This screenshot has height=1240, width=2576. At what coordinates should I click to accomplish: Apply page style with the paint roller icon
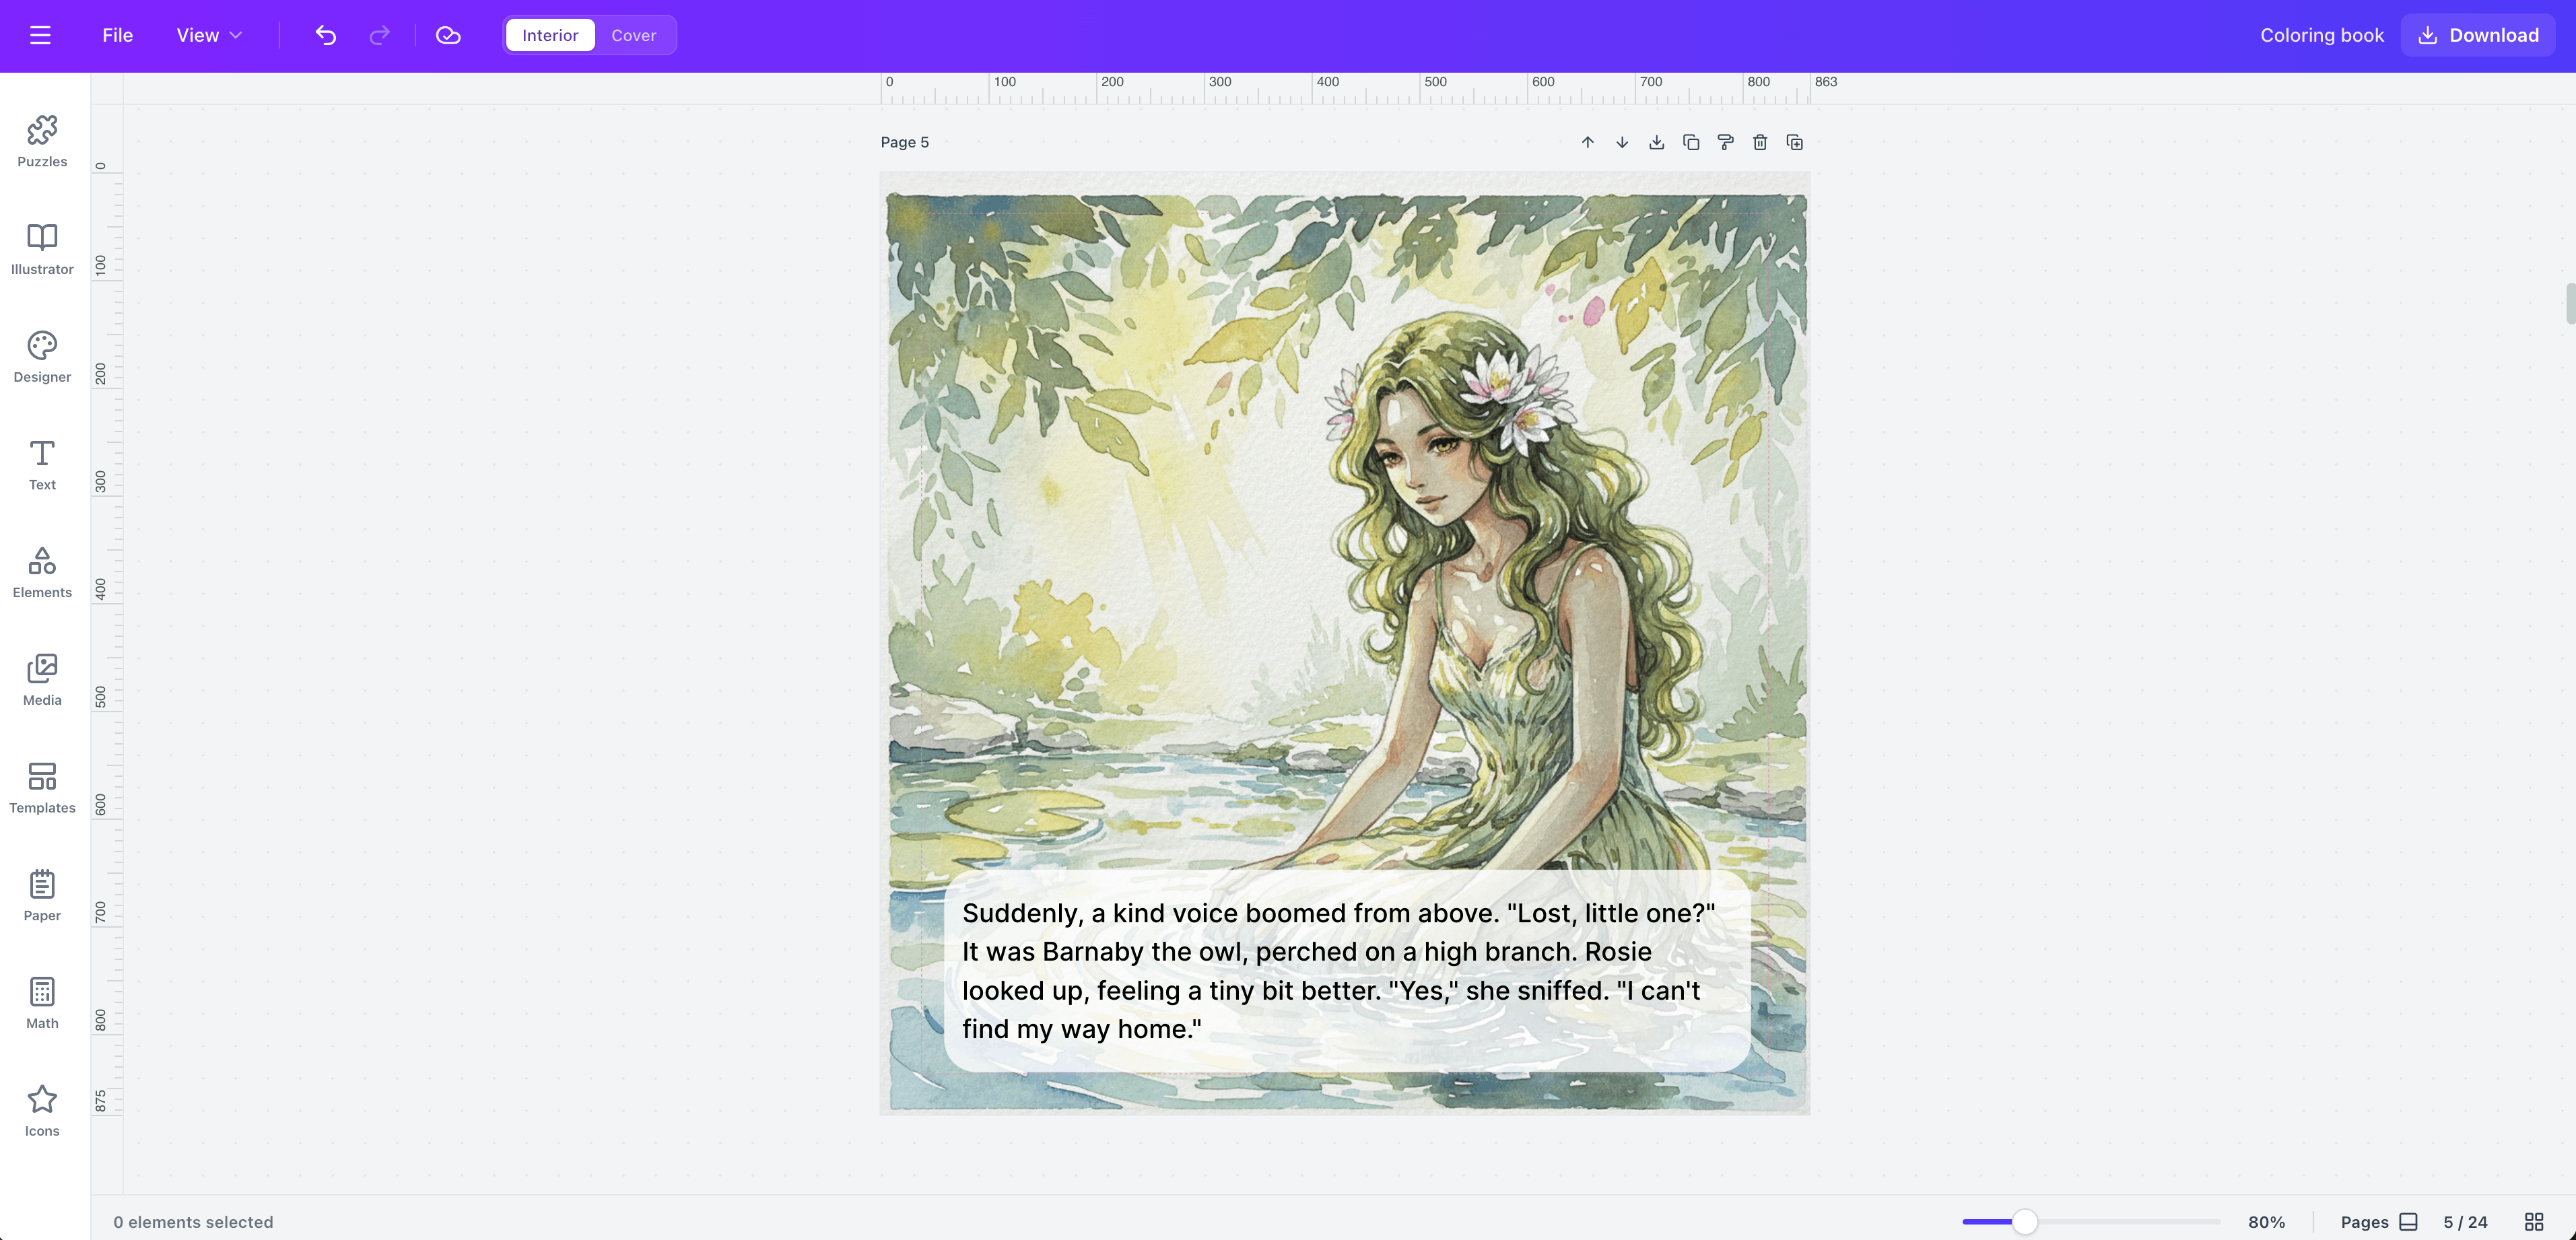[1725, 142]
